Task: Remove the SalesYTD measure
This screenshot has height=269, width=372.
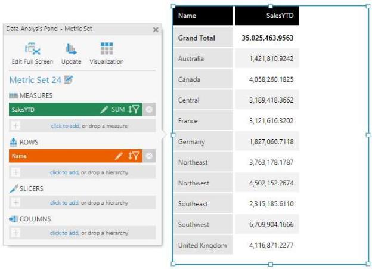Action: pyautogui.click(x=149, y=110)
